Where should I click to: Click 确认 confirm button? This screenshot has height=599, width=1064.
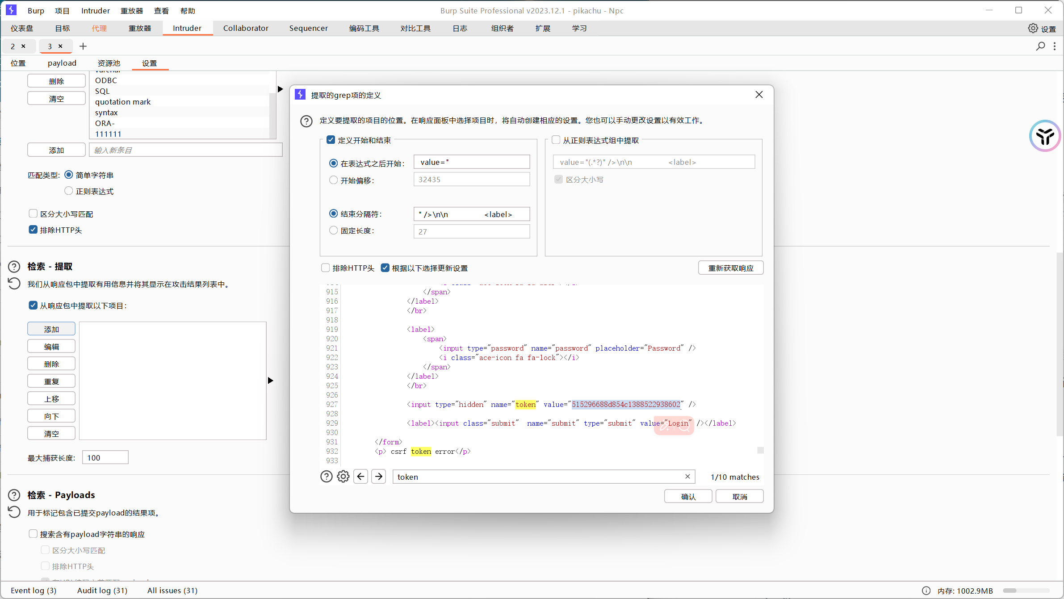pyautogui.click(x=687, y=496)
